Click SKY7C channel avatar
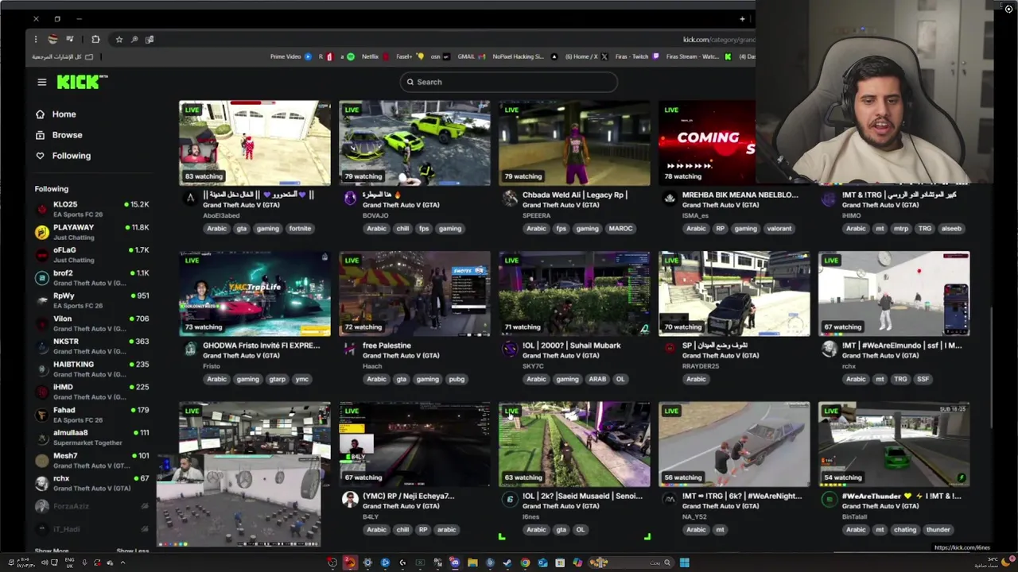Viewport: 1018px width, 572px height. pos(510,350)
